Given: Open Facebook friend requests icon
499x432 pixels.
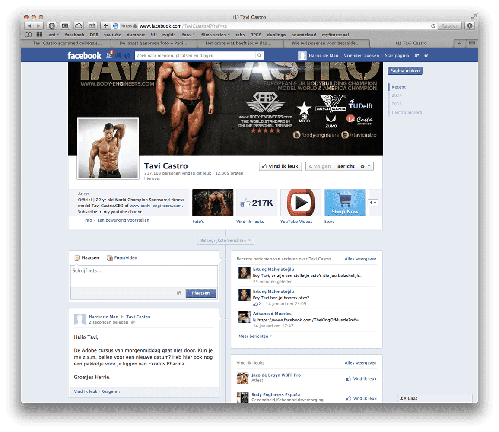Looking at the screenshot, I should tap(109, 56).
